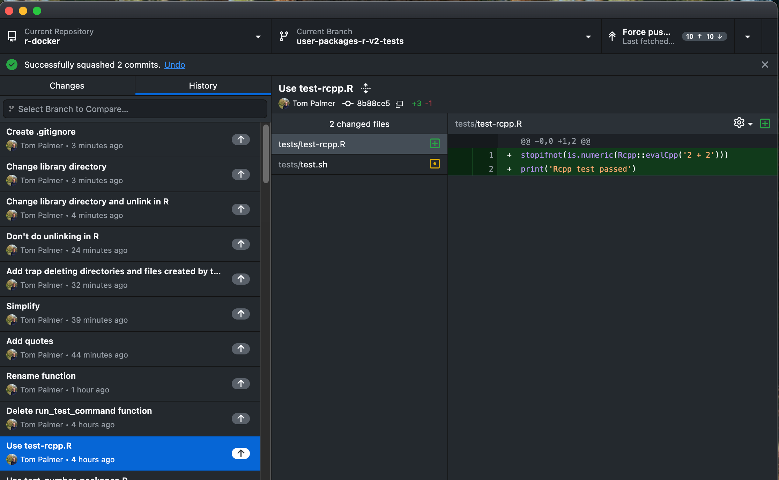This screenshot has height=480, width=779.
Task: Click the add new file icon in diff panel
Action: pyautogui.click(x=765, y=123)
